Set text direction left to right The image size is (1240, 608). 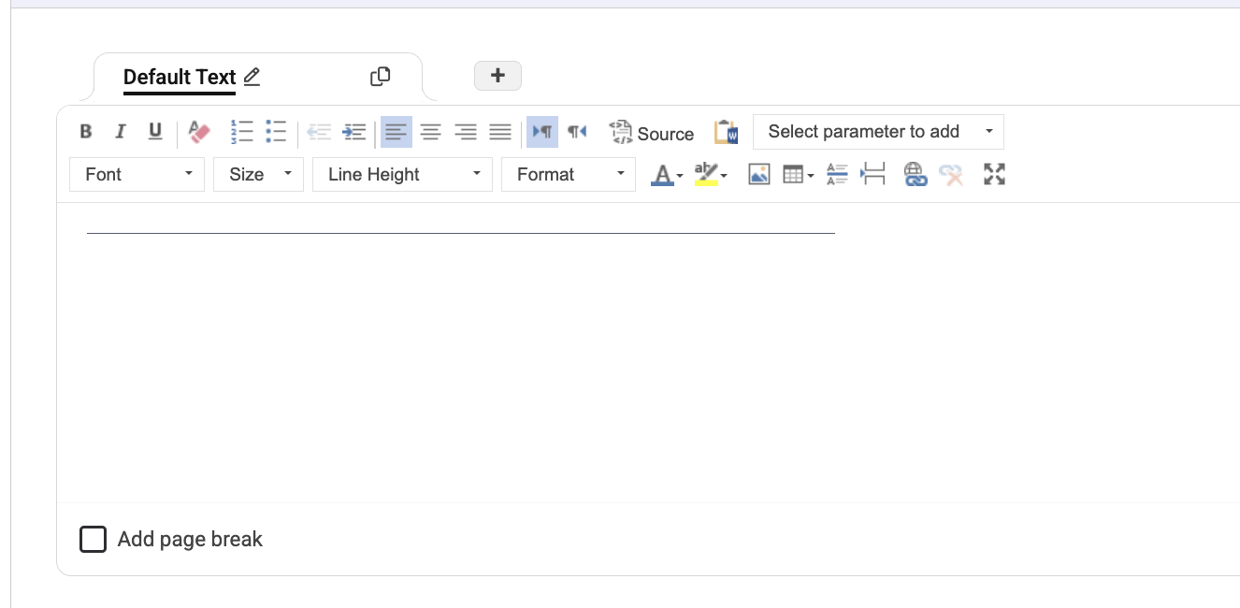click(x=542, y=132)
